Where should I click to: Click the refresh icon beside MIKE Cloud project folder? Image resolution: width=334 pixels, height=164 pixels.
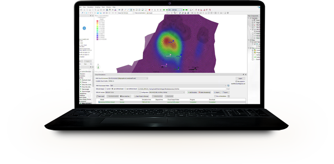(x=229, y=86)
